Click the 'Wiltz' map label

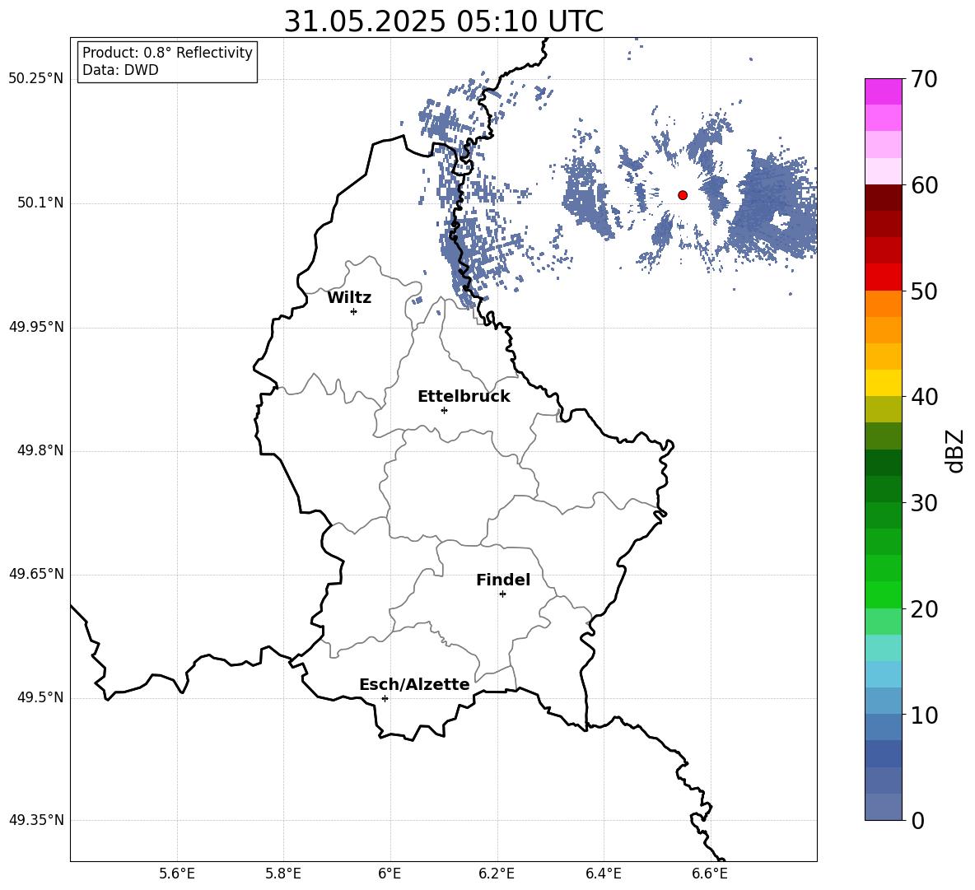[x=349, y=298]
